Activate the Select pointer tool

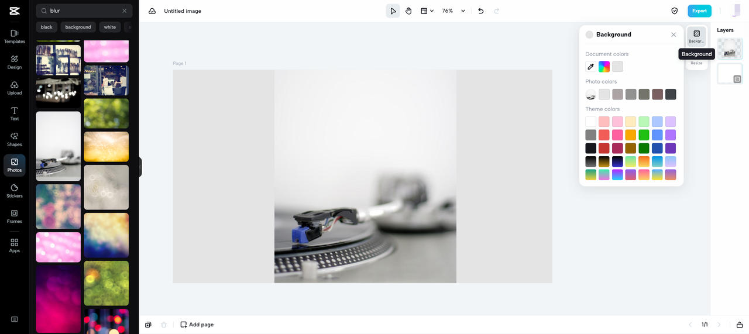pyautogui.click(x=393, y=11)
